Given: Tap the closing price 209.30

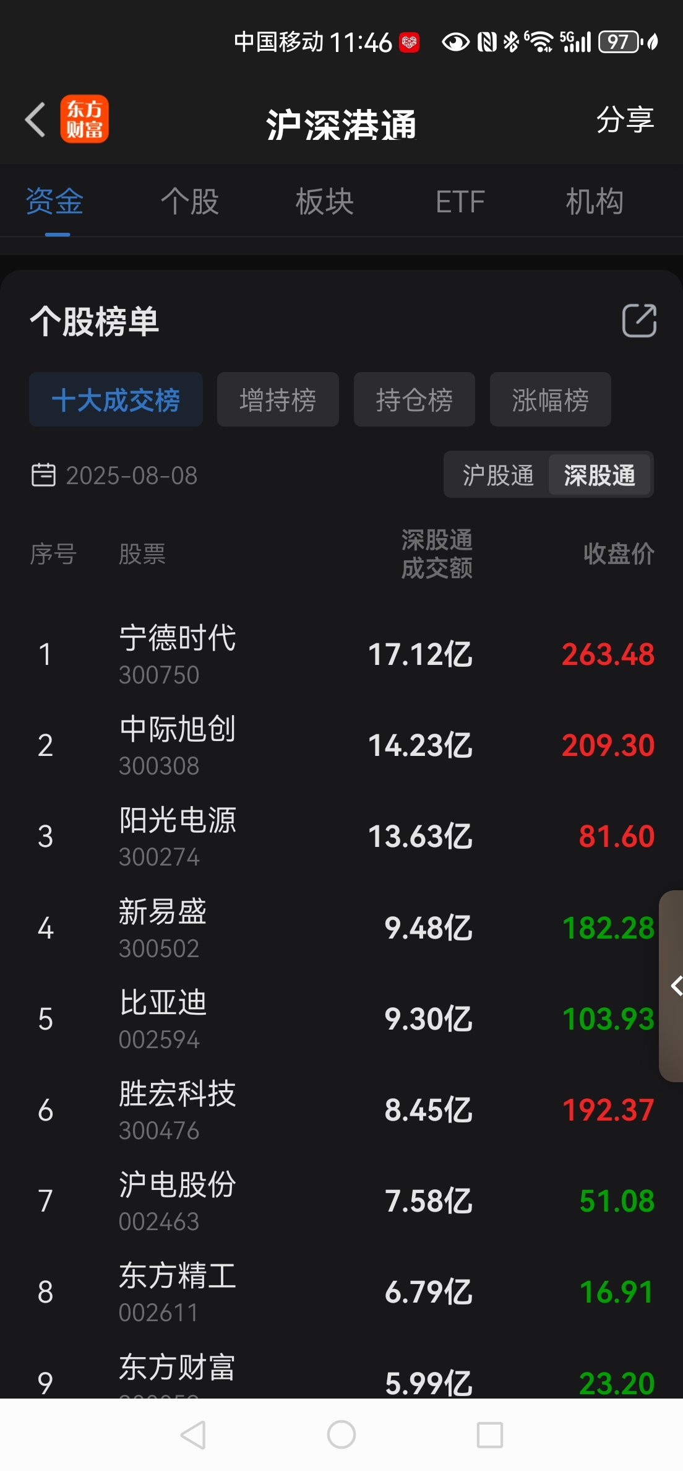Looking at the screenshot, I should click(x=608, y=745).
